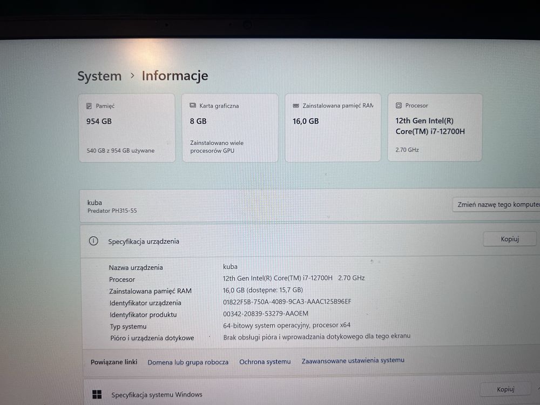This screenshot has width=540, height=405.
Task: Click the storage drive icon on Pamięć card
Action: point(89,106)
